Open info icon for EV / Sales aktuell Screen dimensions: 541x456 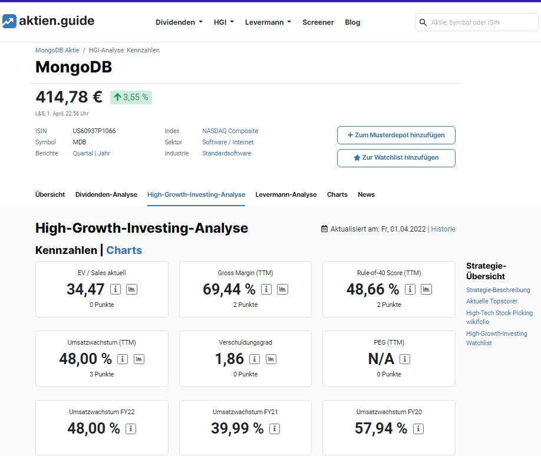click(x=116, y=289)
